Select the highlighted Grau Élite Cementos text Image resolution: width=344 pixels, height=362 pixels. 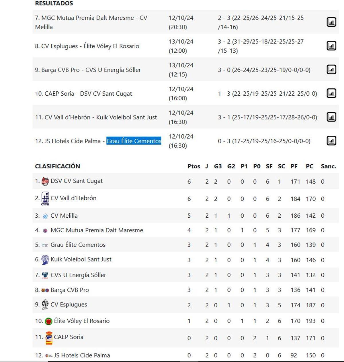click(134, 141)
